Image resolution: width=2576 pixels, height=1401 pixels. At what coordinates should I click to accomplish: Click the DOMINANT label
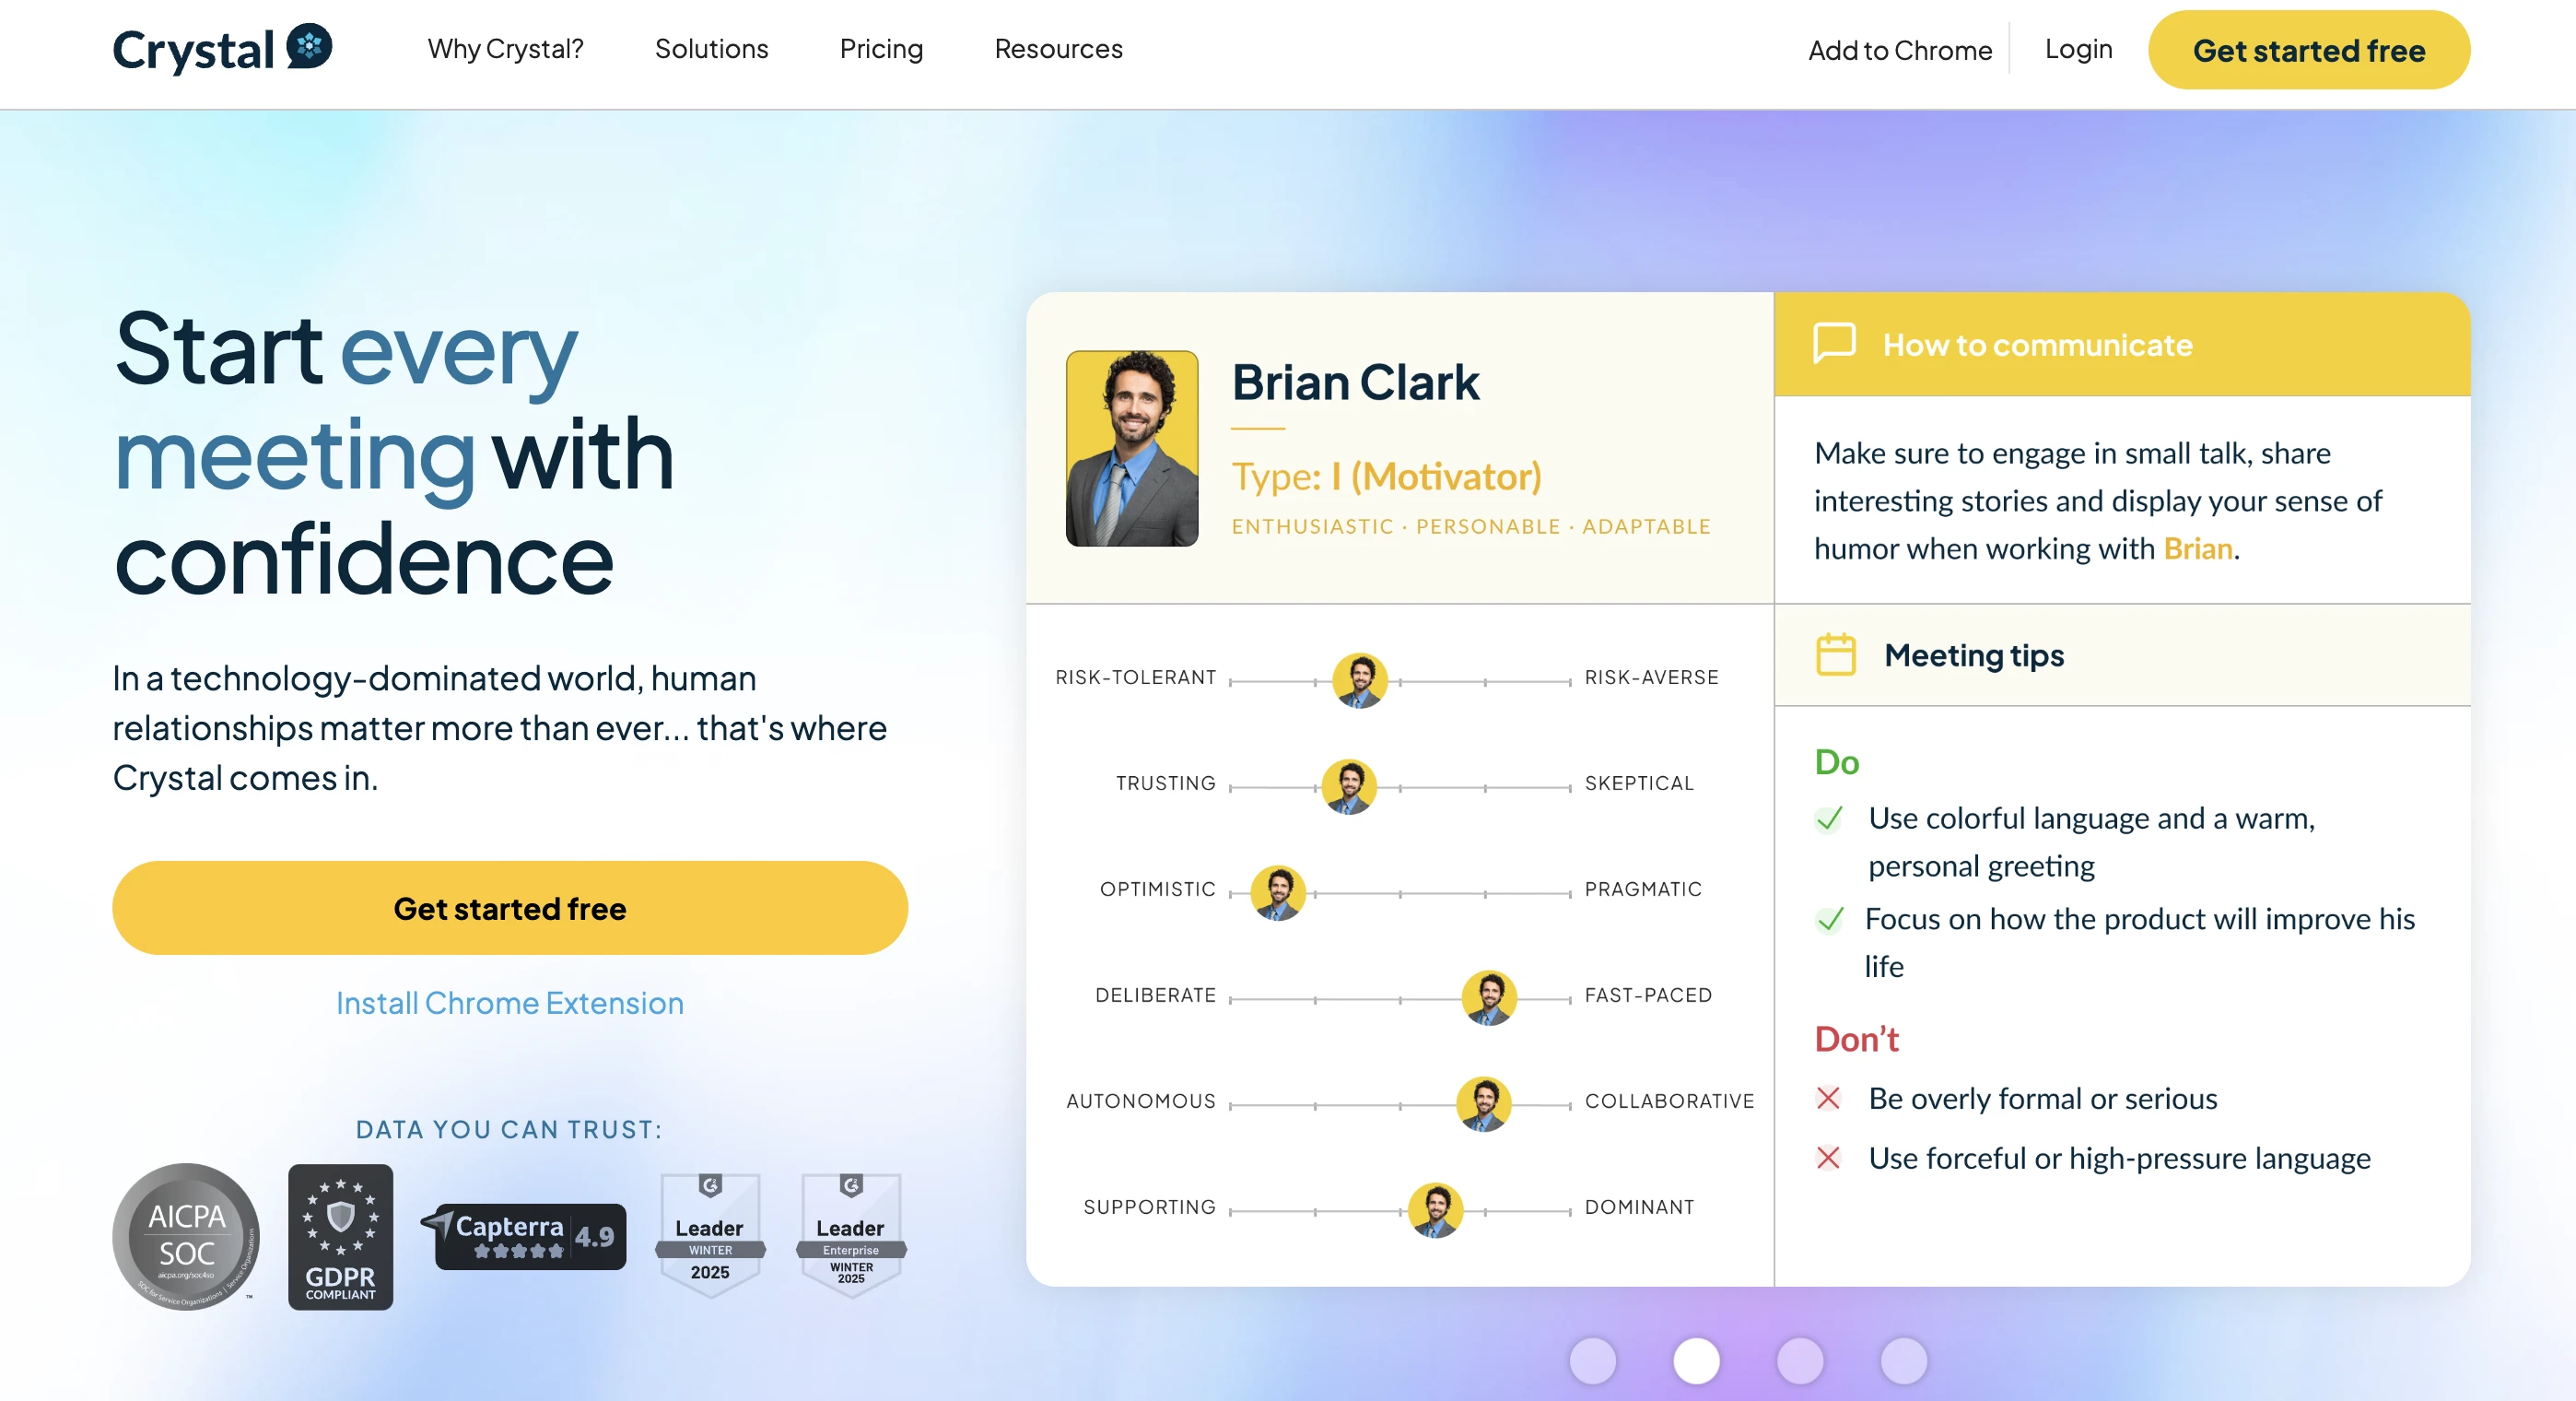[x=1639, y=1207]
